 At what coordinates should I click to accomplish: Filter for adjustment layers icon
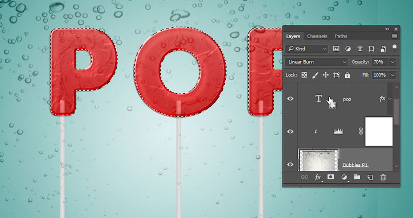(x=348, y=49)
